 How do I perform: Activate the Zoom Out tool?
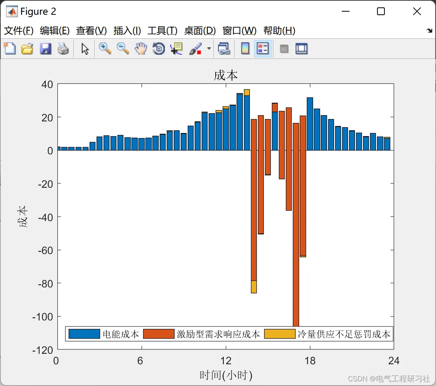point(123,48)
